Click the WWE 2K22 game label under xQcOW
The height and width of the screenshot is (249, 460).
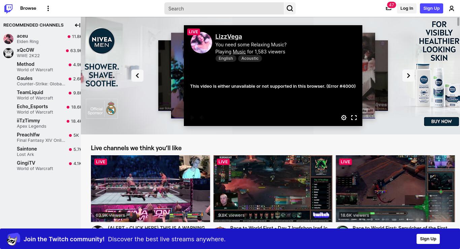[x=28, y=56]
